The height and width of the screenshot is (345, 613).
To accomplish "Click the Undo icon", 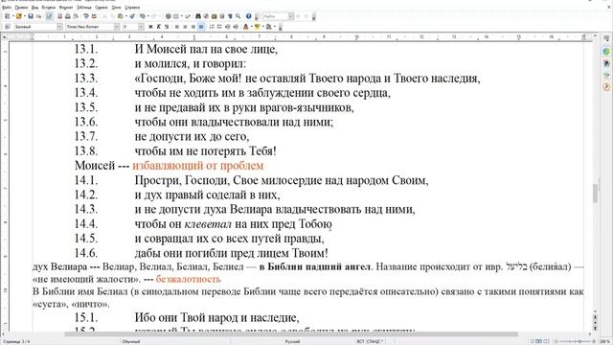I will [143, 16].
